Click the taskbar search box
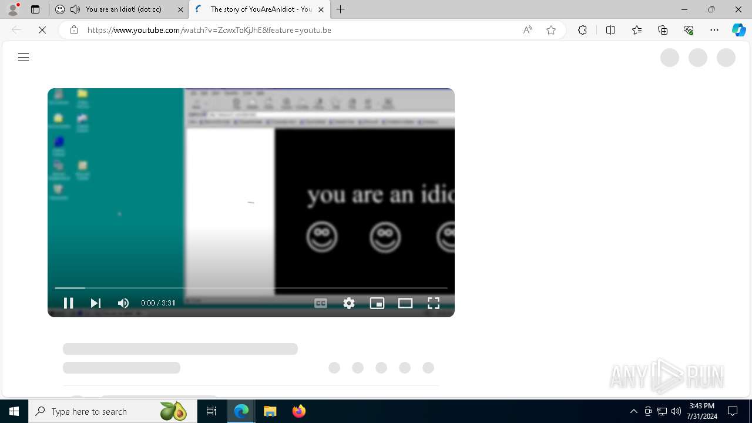The height and width of the screenshot is (423, 752). pos(112,411)
